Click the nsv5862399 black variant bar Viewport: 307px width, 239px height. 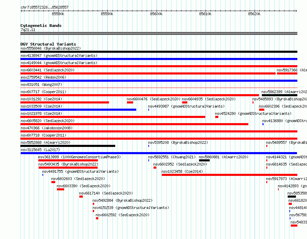click(x=280, y=95)
